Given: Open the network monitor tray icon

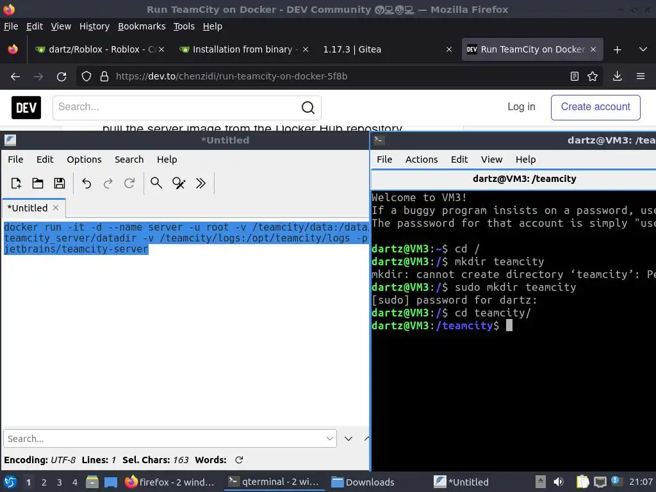Looking at the screenshot, I should [x=600, y=482].
